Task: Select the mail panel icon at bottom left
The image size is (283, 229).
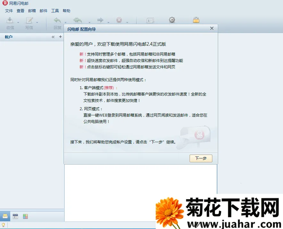Action: click(5, 216)
